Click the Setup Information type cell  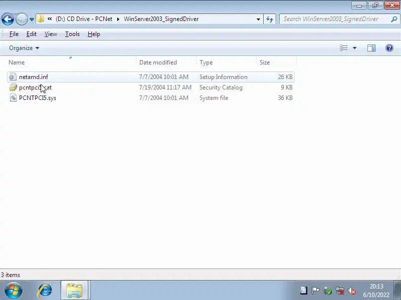tap(223, 77)
